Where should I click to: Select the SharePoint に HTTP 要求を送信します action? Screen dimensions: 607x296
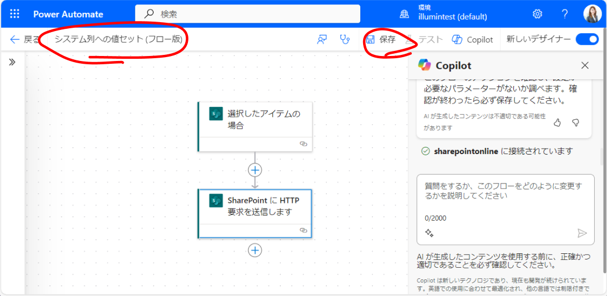255,213
